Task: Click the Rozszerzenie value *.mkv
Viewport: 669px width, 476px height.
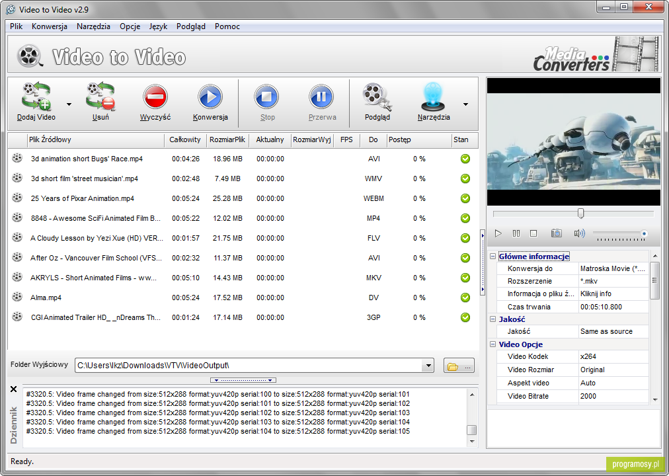Action: click(613, 281)
